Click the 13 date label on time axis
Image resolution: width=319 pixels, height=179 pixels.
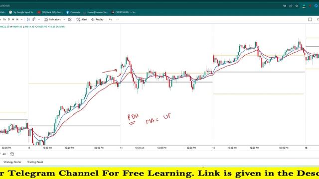coord(29,148)
